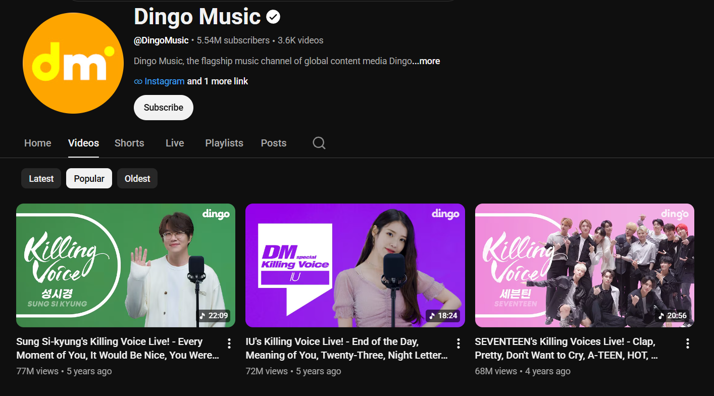The image size is (714, 396).
Task: Click the link chain icon beside Instagram
Action: tap(138, 81)
